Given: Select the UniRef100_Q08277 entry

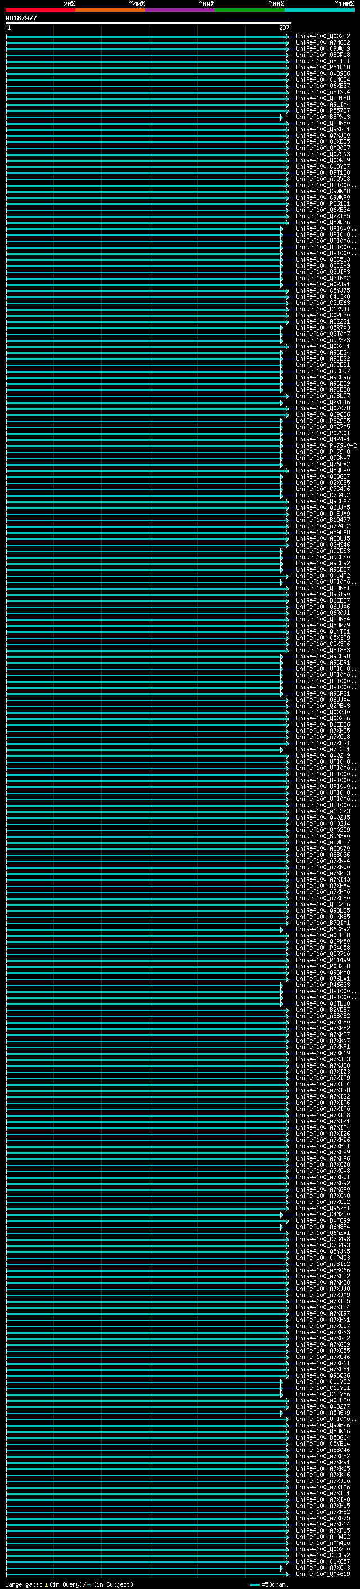Looking at the screenshot, I should tap(322, 1406).
